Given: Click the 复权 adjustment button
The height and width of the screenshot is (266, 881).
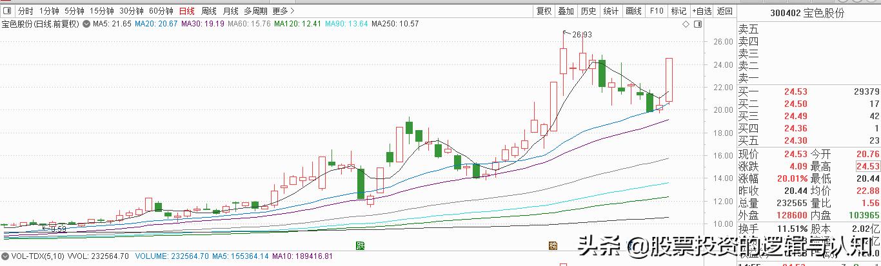Looking at the screenshot, I should [x=544, y=11].
